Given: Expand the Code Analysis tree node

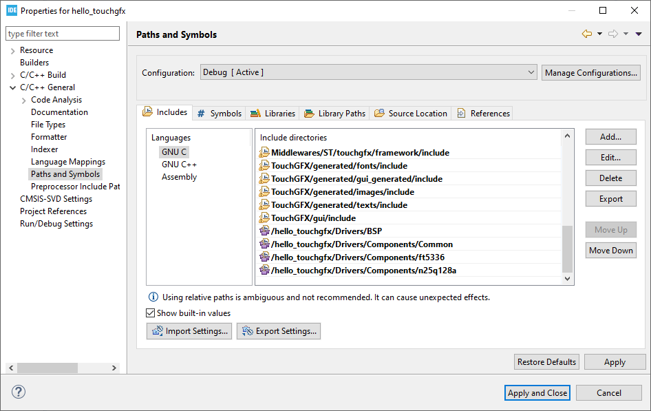Looking at the screenshot, I should (24, 100).
